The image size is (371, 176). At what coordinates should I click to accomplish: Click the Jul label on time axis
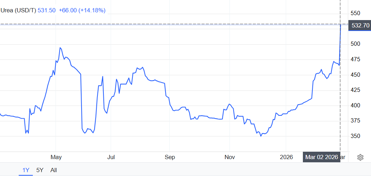pos(111,157)
